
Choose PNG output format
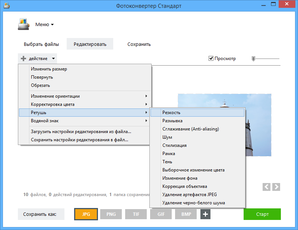(111, 214)
